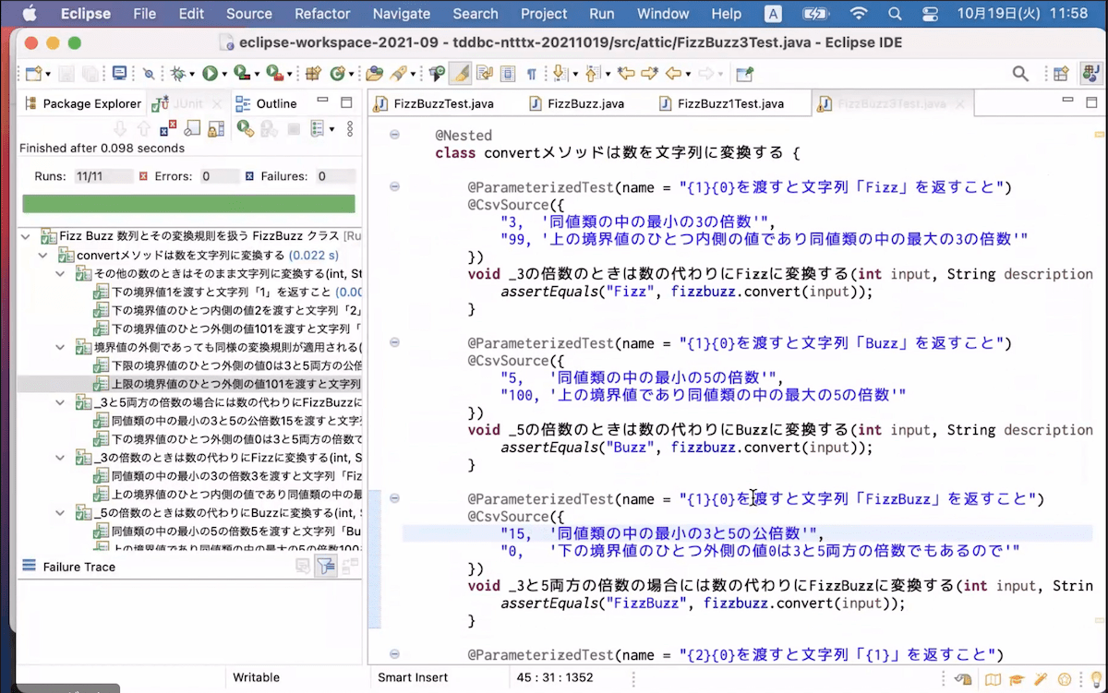
Task: Toggle Mark Occurrences highlighter icon
Action: click(460, 74)
